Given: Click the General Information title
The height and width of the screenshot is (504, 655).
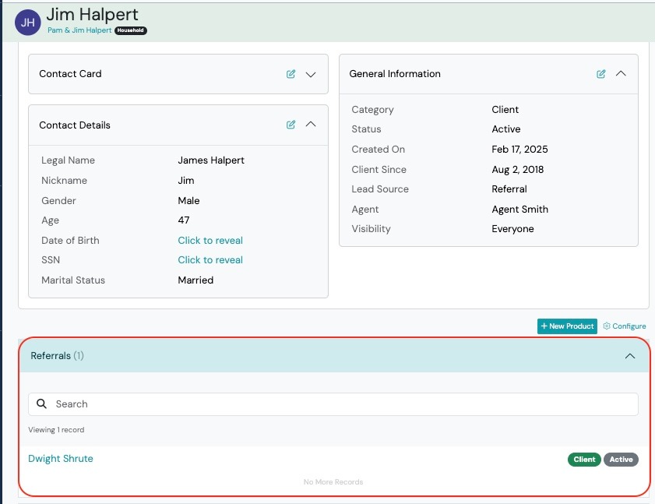Looking at the screenshot, I should [395, 73].
